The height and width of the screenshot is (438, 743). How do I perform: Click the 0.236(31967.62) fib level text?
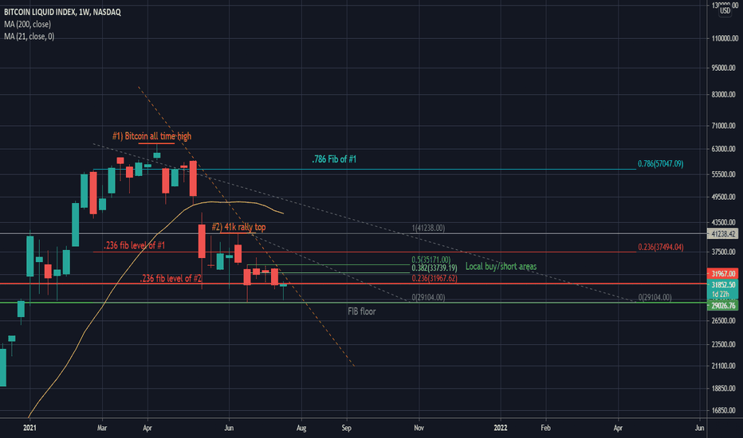(434, 279)
